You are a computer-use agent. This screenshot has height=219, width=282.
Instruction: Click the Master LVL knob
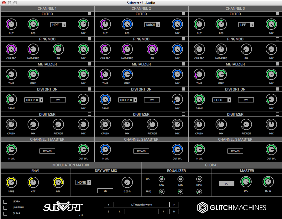pos(246,182)
